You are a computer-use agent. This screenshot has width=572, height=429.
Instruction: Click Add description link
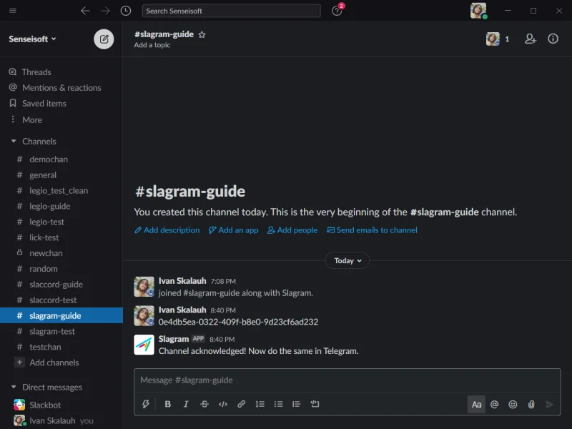(x=167, y=230)
